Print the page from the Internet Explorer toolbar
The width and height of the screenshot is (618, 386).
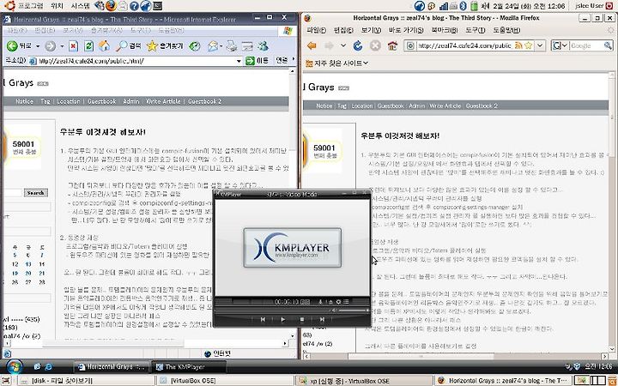232,46
